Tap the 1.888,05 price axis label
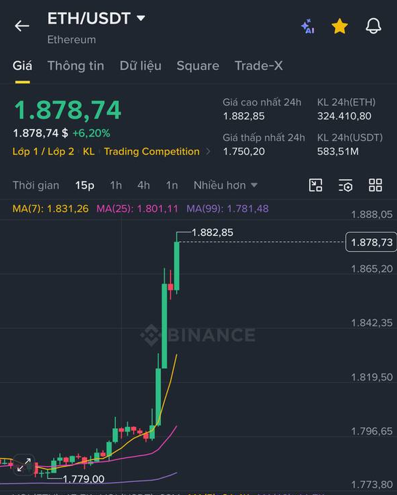The height and width of the screenshot is (495, 397). click(x=372, y=215)
